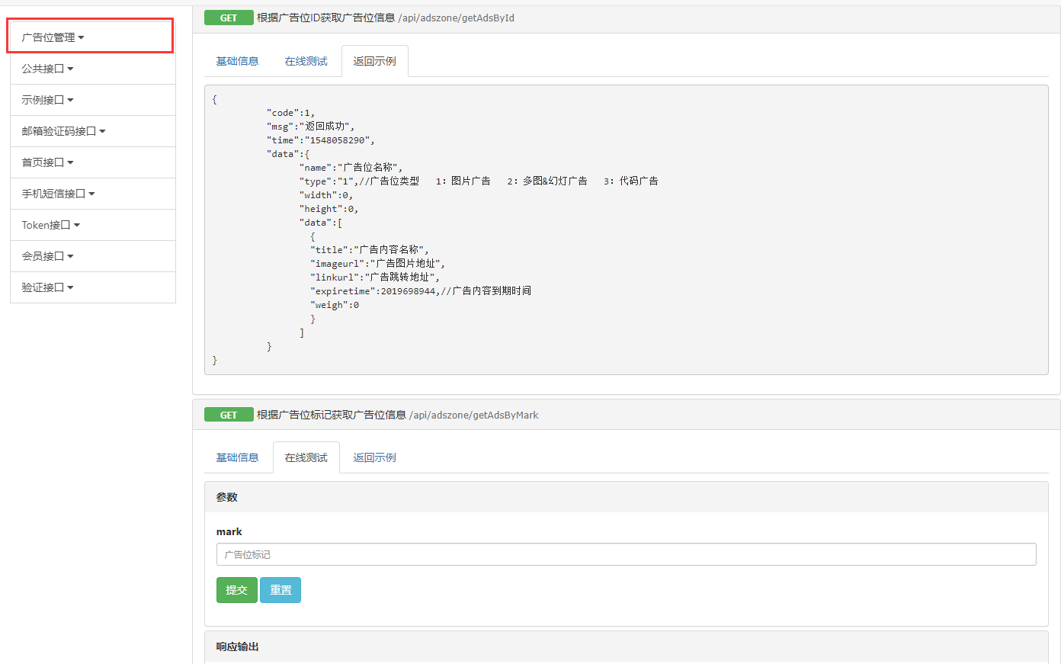1061x664 pixels.
Task: Open 在线测试 tab for getAdsById
Action: tap(306, 61)
